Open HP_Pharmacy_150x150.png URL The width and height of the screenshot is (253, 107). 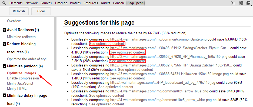pyautogui.click(x=169, y=57)
